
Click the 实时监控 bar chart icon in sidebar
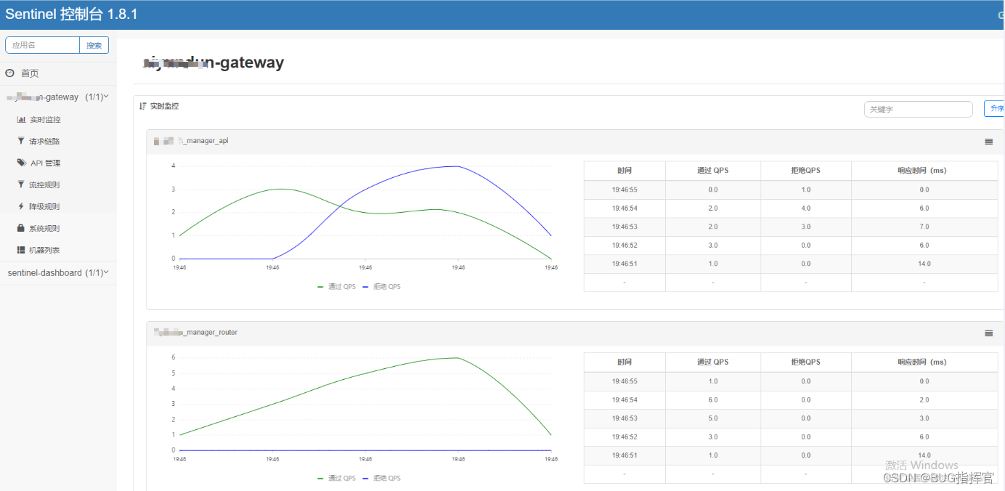coord(21,119)
